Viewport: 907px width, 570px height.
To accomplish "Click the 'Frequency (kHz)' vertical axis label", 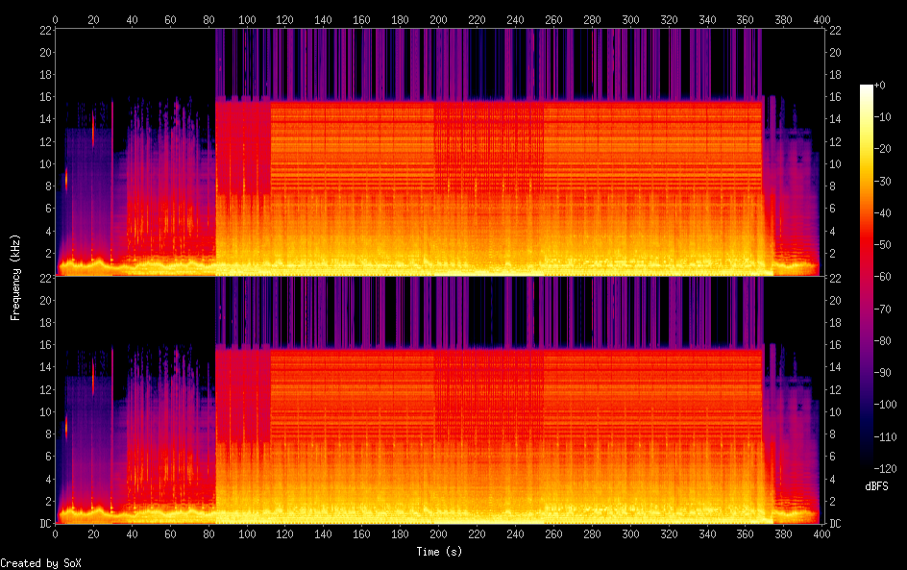I will click(15, 276).
